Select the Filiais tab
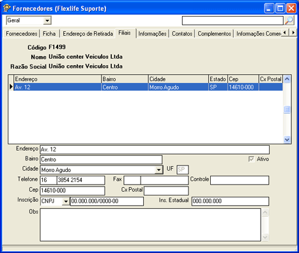 125,33
